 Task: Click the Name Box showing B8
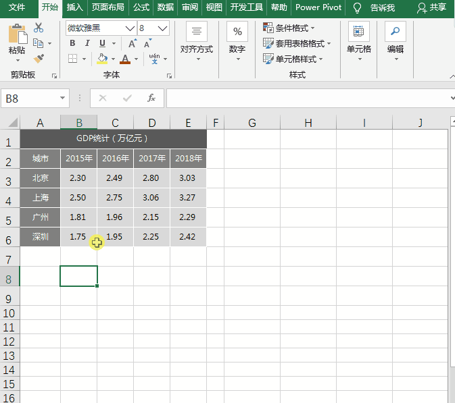click(30, 98)
